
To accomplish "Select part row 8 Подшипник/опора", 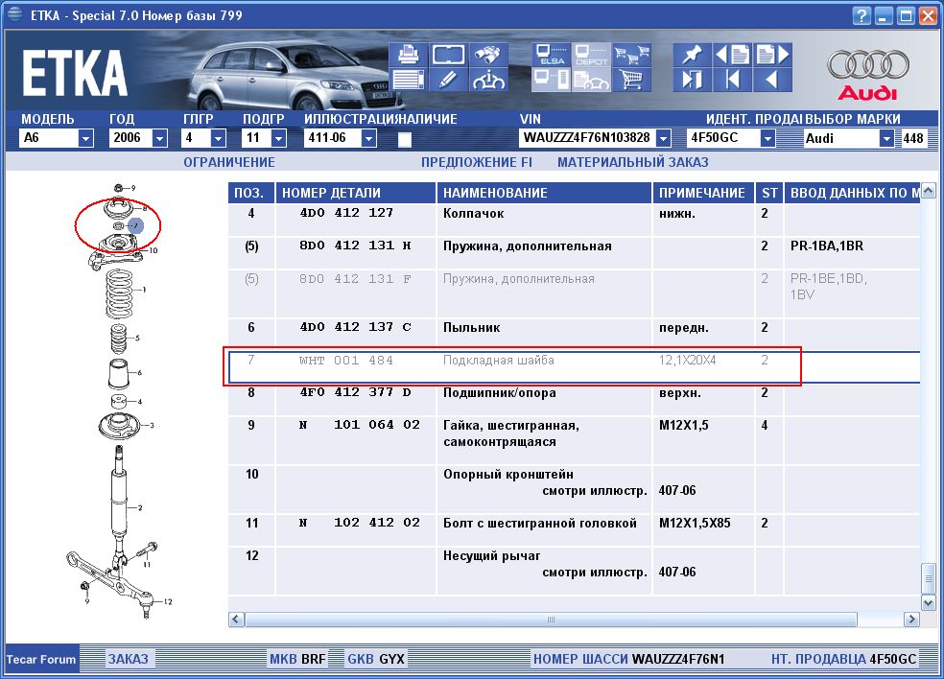I will (x=499, y=393).
